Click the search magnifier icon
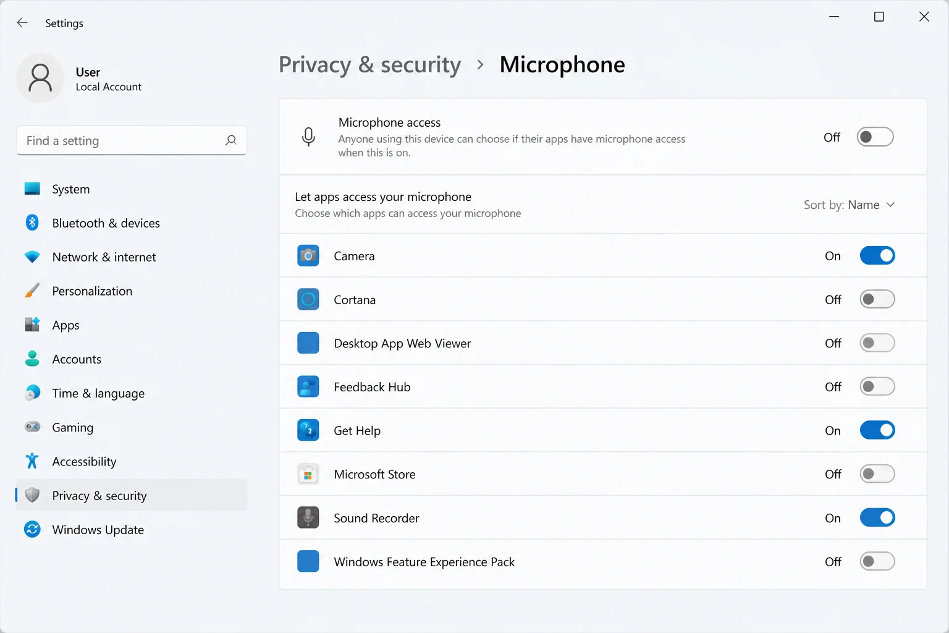Screen dimensions: 949x633 (x=230, y=140)
